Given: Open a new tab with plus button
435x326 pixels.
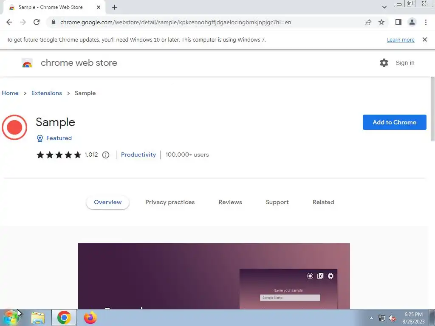Looking at the screenshot, I should [115, 7].
